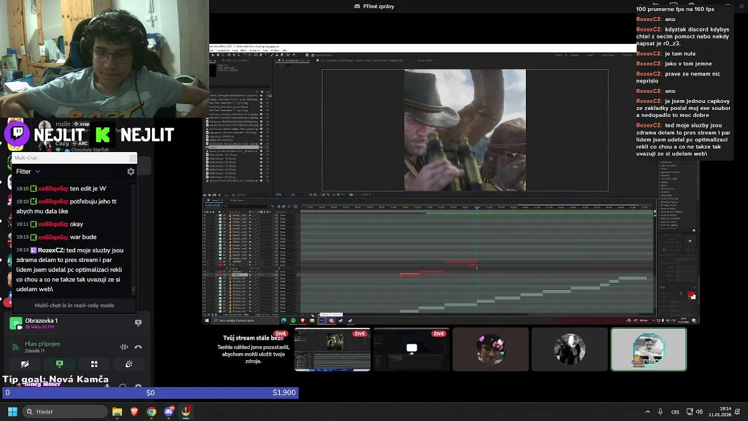Viewport: 748px width, 421px height.
Task: Click 'jako v tom jemne' message in right chat
Action: click(x=688, y=64)
